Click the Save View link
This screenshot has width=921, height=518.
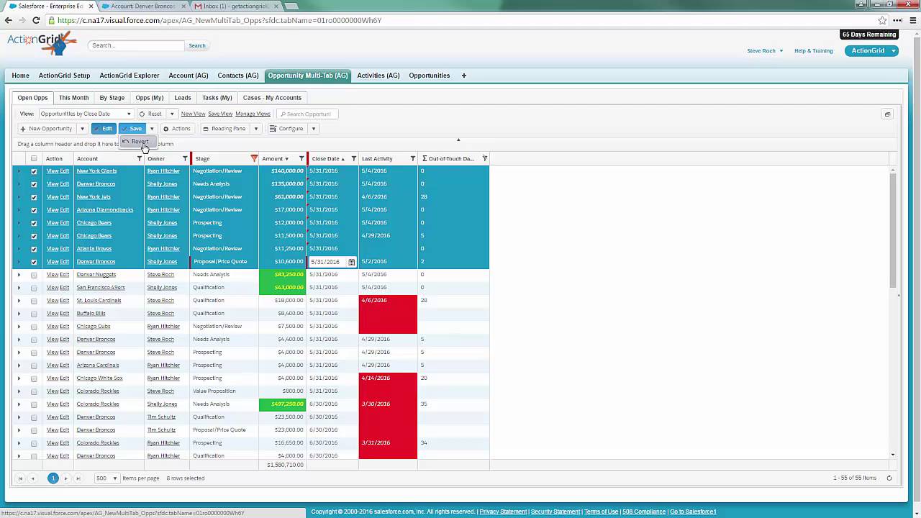click(220, 114)
